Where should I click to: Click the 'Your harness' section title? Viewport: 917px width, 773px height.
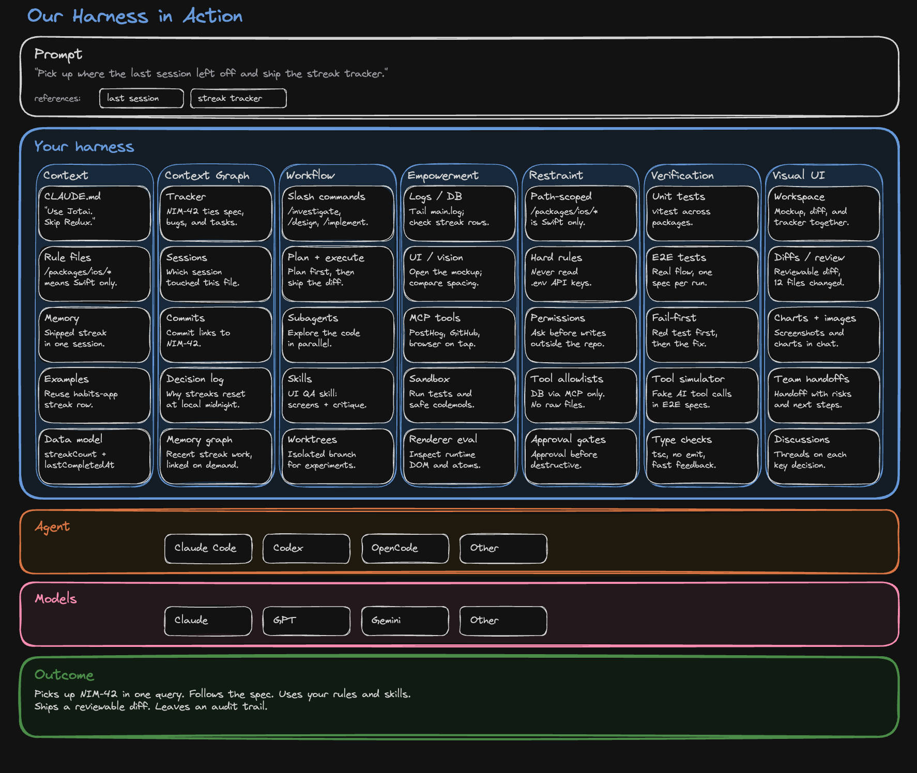point(84,146)
